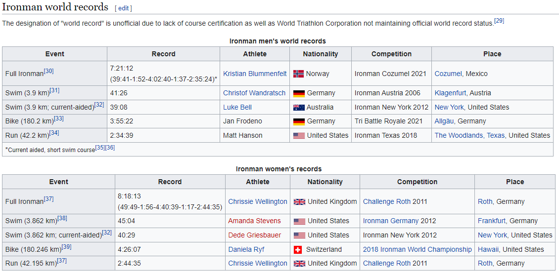559x274 pixels.
Task: Open the Klagenfurt place link
Action: pyautogui.click(x=450, y=93)
